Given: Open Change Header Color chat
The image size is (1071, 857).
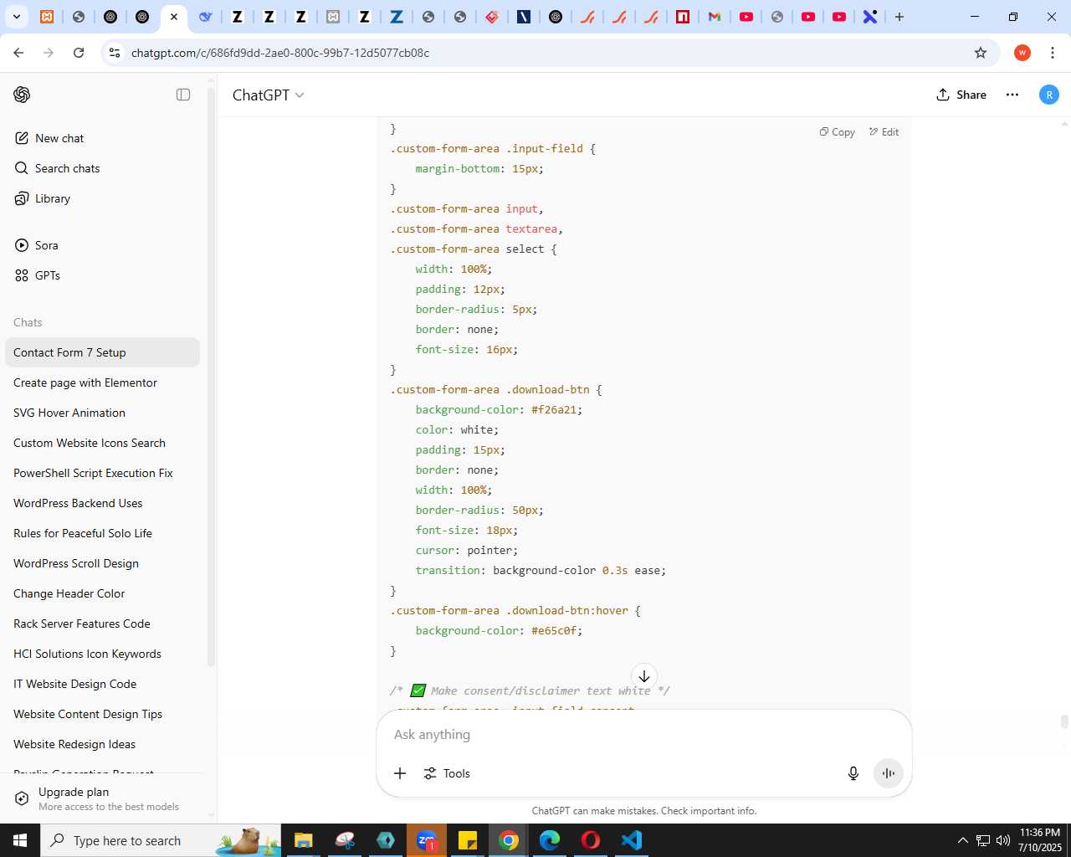Looking at the screenshot, I should point(102,593).
